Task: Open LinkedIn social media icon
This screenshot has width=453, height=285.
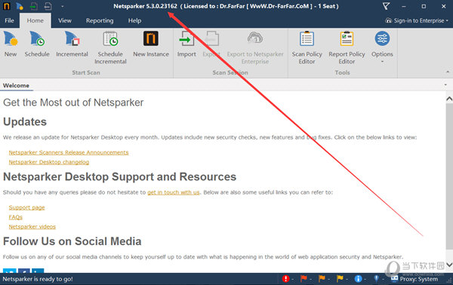Action: point(38,271)
